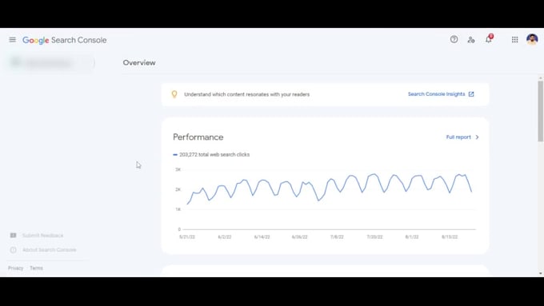The height and width of the screenshot is (306, 544).
Task: Click the scrollbar down arrow
Action: point(541,273)
